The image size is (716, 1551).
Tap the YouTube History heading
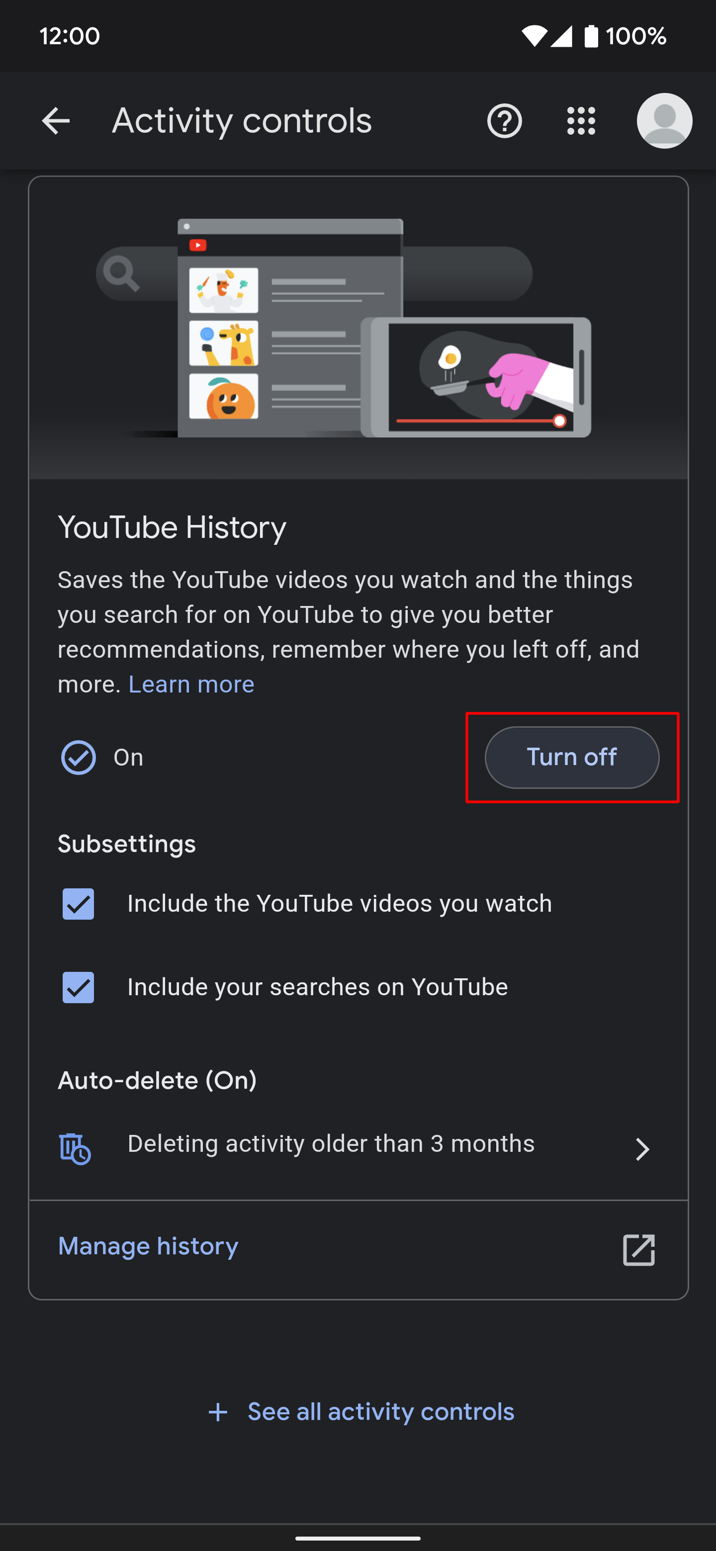click(x=172, y=527)
